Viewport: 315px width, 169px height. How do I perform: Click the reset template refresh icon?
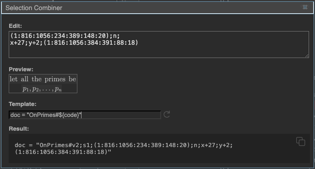167,115
